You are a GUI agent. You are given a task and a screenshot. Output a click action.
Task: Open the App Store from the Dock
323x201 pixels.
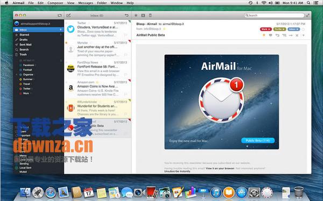tap(241, 192)
